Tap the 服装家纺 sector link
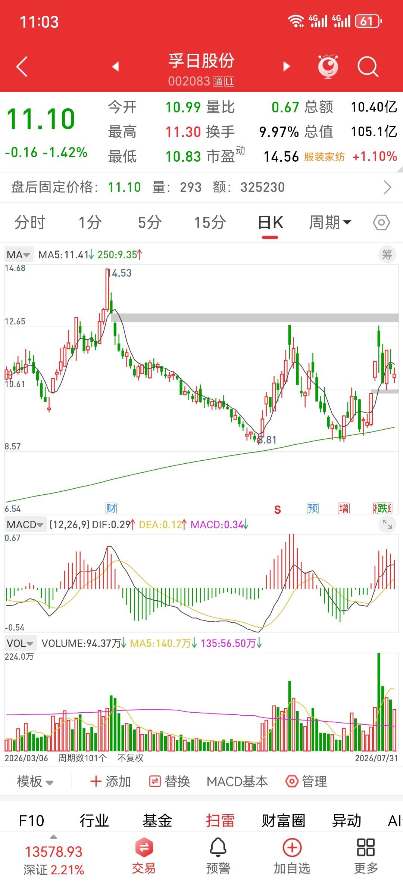The height and width of the screenshot is (896, 403). click(324, 157)
